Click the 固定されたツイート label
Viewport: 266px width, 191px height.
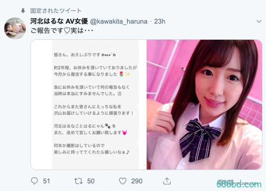pos(56,11)
